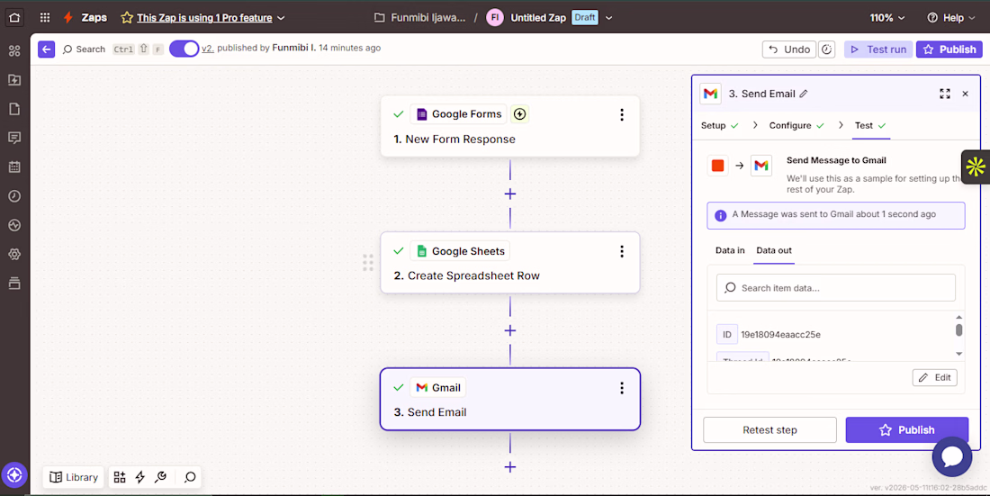Open the three-dot menu on Google Forms step

point(621,113)
